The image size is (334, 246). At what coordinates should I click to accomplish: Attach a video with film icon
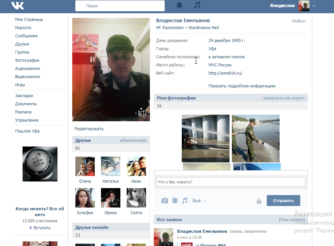point(175,201)
